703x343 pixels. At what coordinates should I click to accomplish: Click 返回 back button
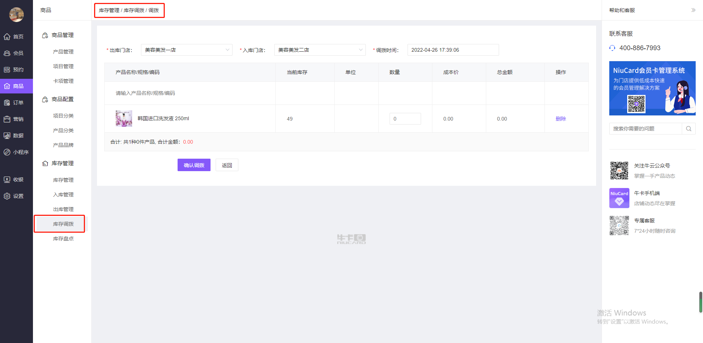point(227,165)
